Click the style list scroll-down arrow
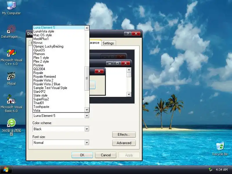Viewport: 232px width, 174px height. pyautogui.click(x=87, y=110)
